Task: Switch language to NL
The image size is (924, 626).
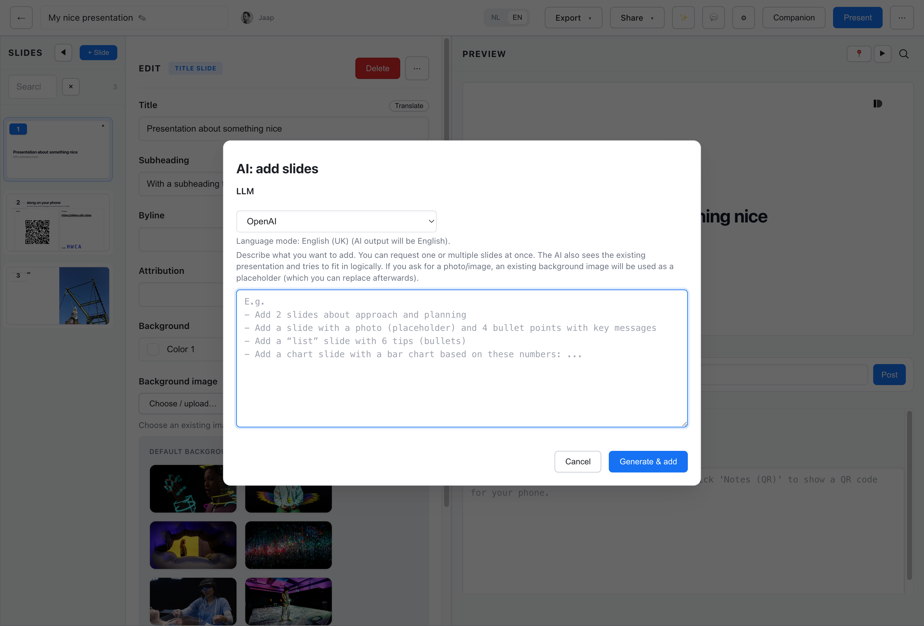Action: click(495, 18)
